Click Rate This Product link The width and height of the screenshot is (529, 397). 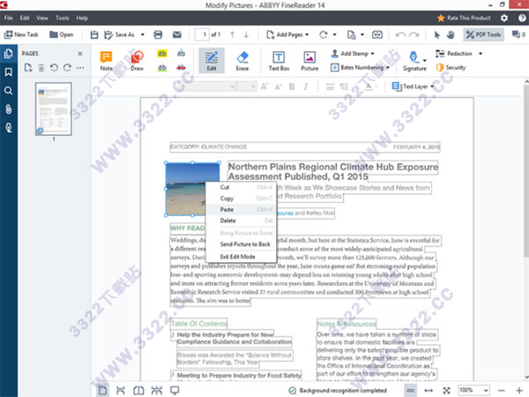pos(464,18)
